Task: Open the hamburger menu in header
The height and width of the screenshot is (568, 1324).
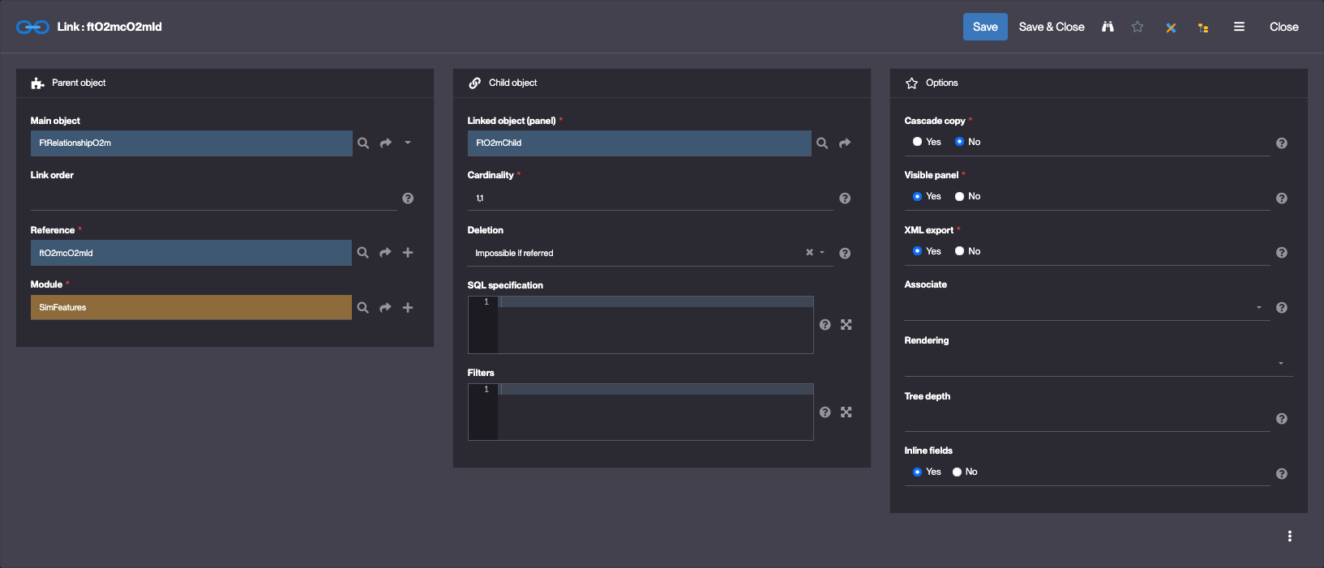Action: [1239, 27]
